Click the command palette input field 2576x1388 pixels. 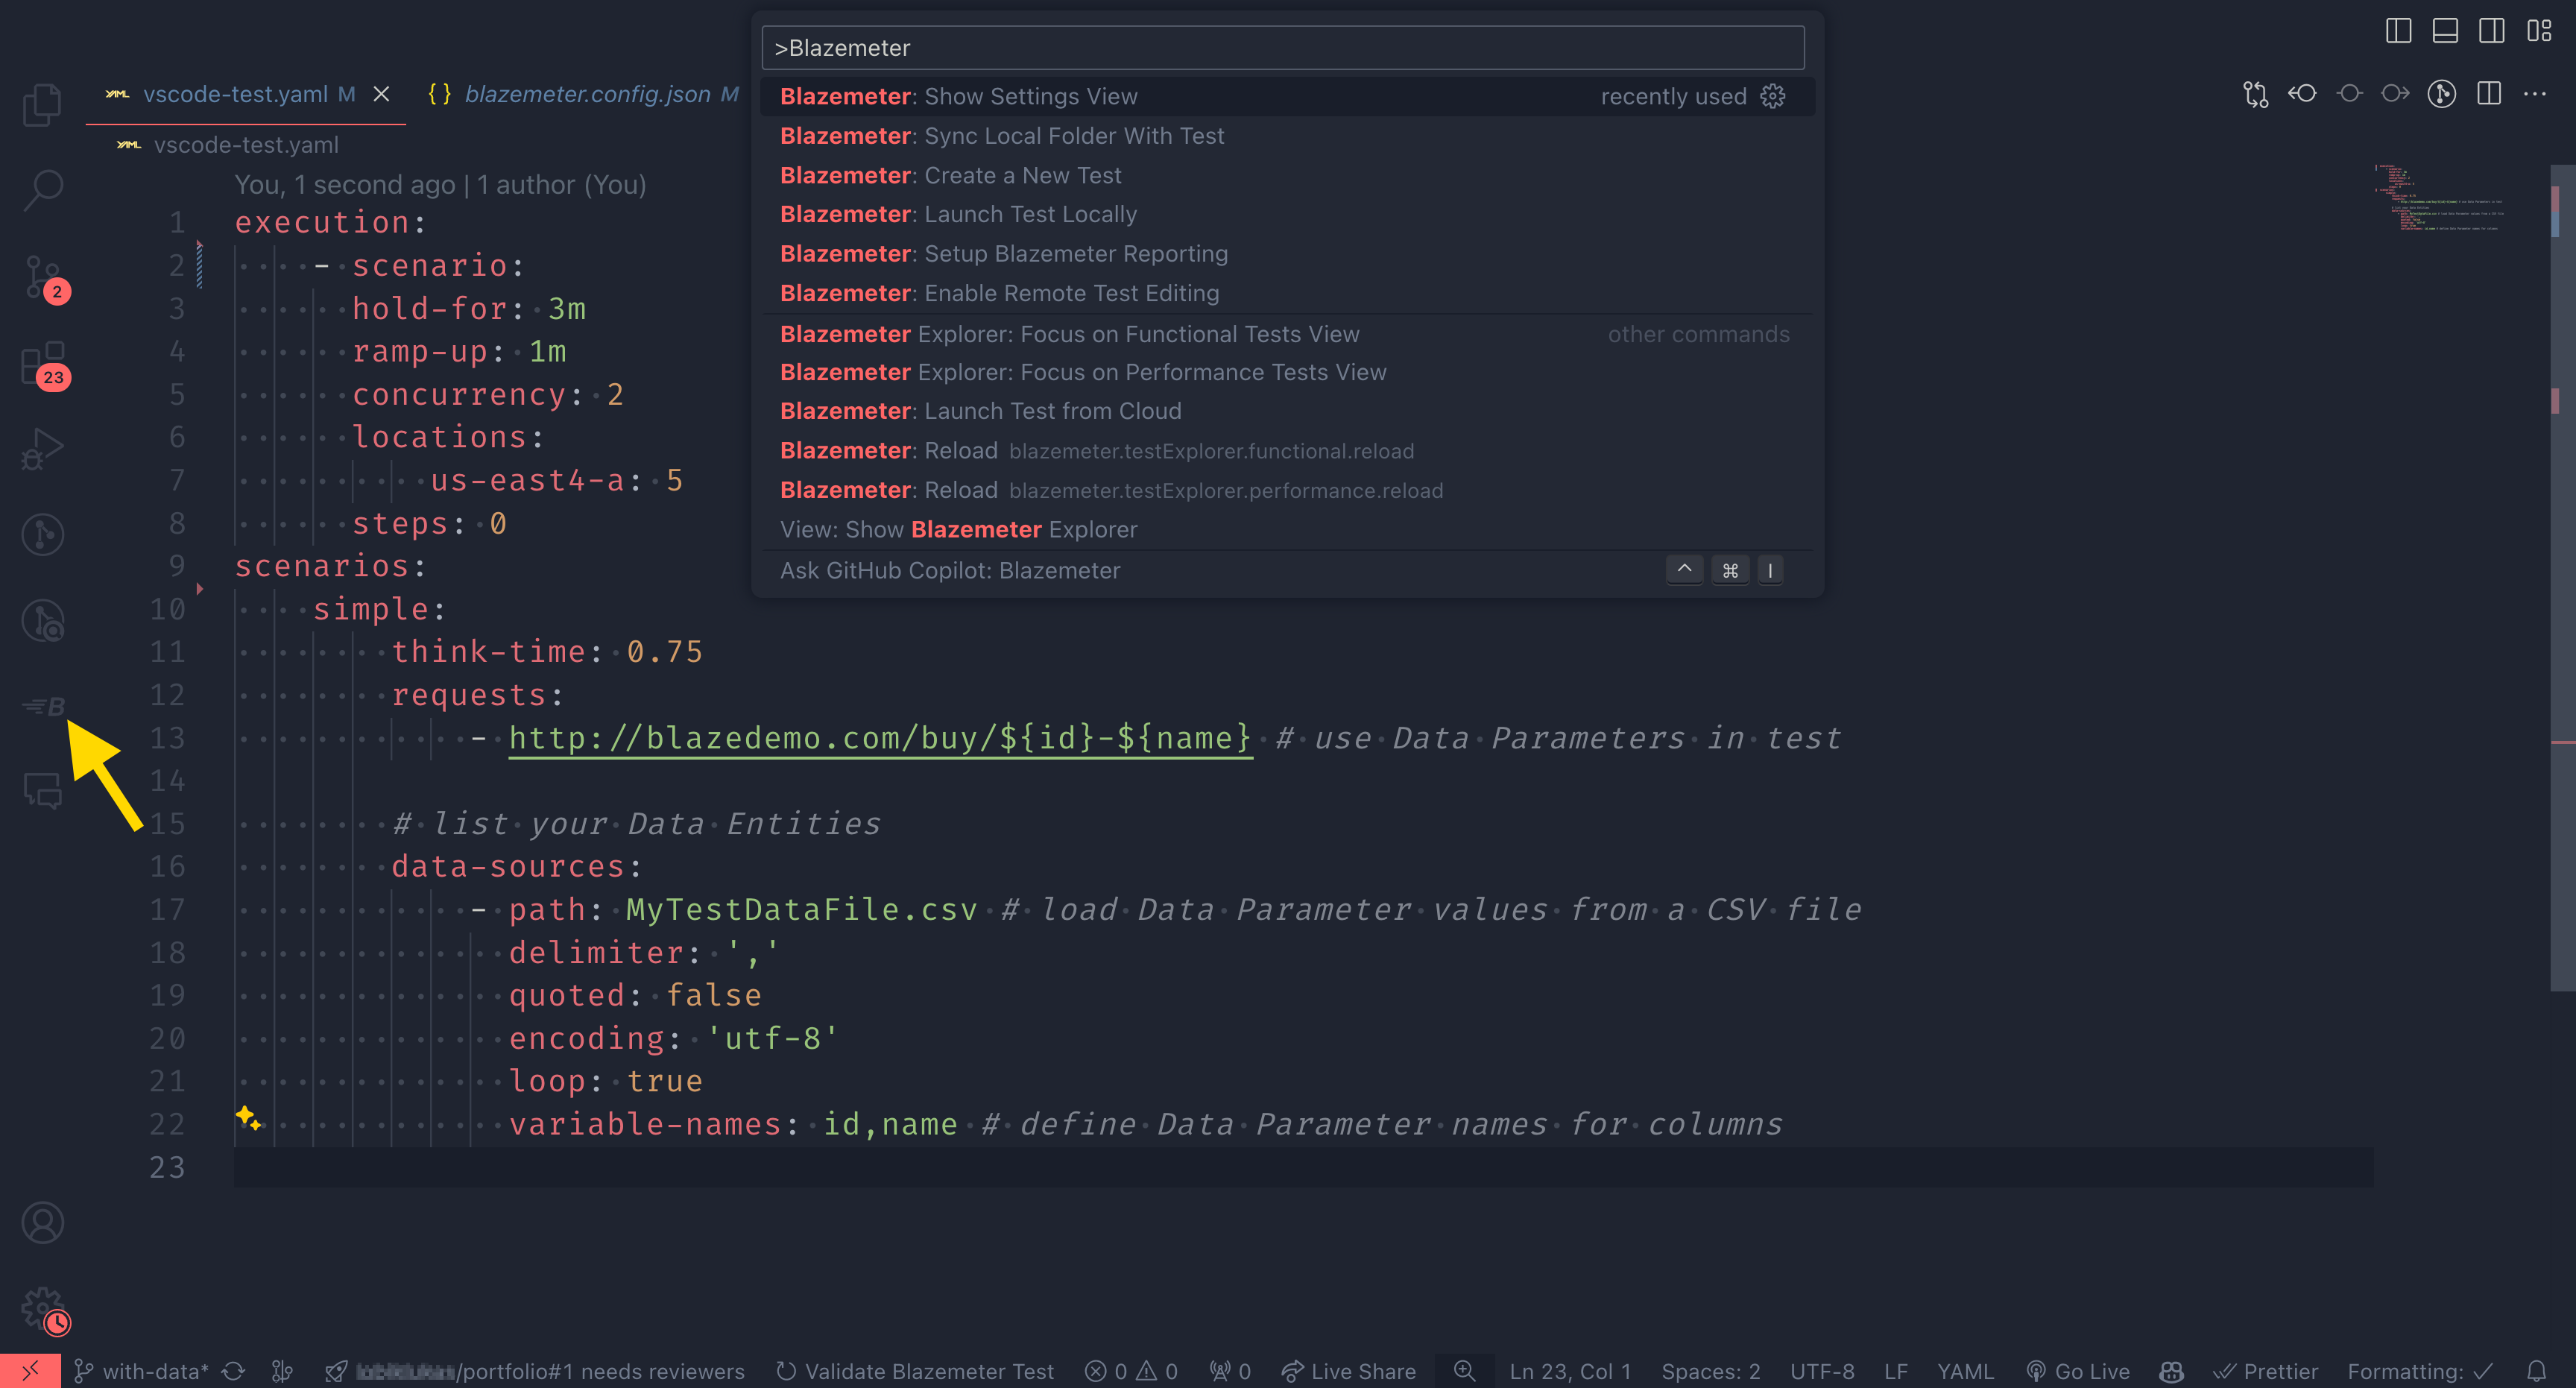coord(1282,48)
